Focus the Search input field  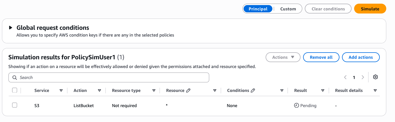pyautogui.click(x=109, y=77)
